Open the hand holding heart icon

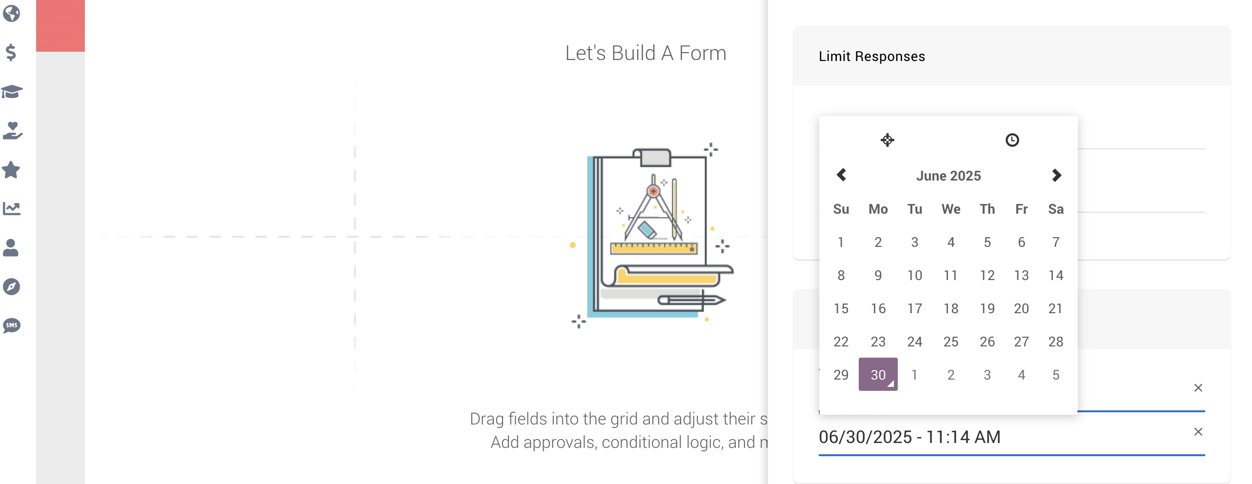(x=12, y=130)
